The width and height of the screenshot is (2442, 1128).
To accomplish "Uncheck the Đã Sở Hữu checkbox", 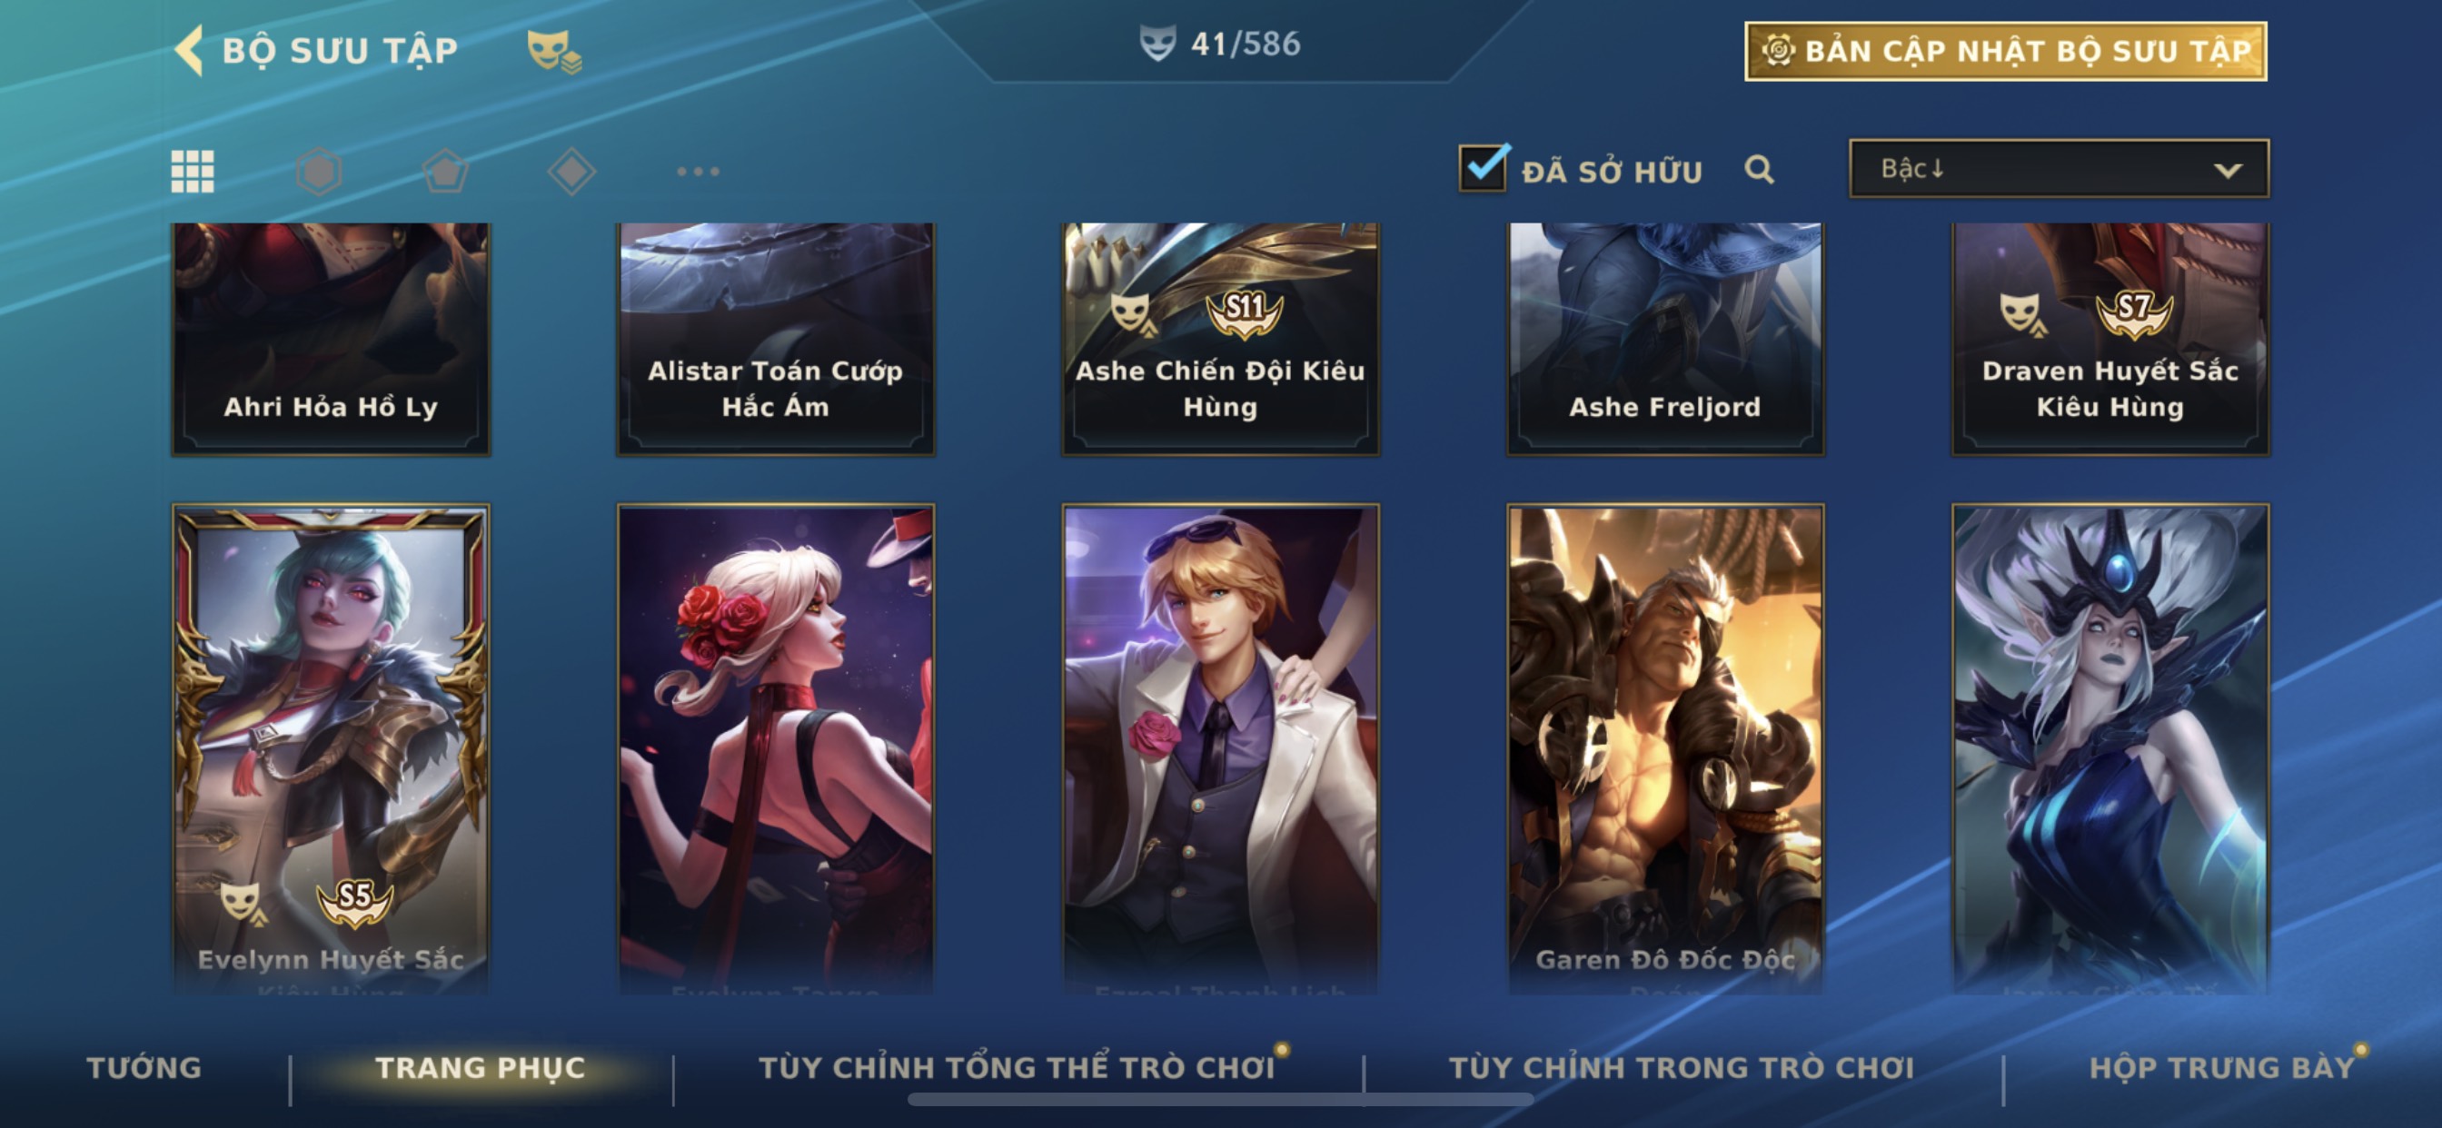I will point(1483,168).
